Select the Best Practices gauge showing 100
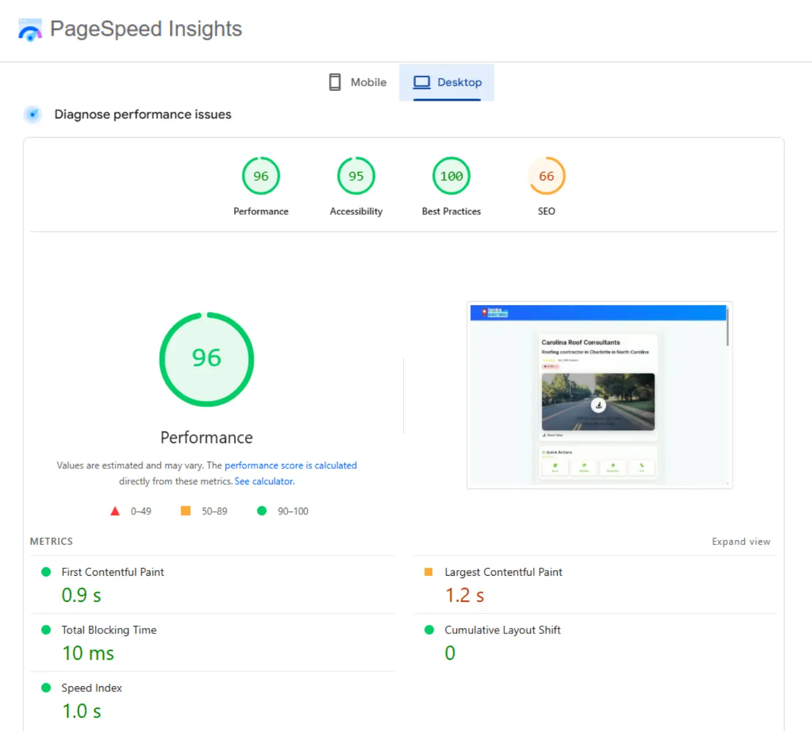The height and width of the screenshot is (731, 812). click(x=450, y=176)
